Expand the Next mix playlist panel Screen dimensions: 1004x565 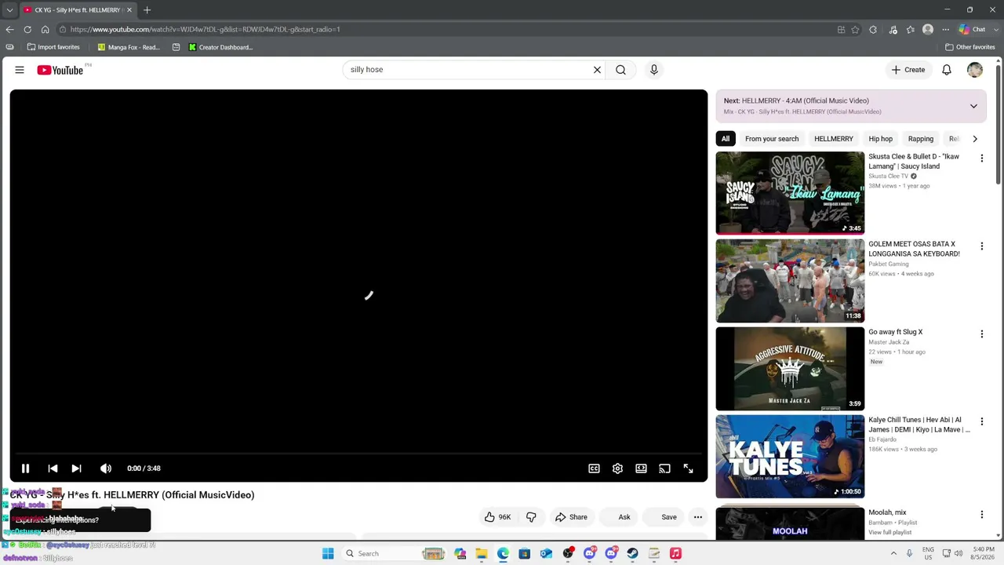point(973,106)
